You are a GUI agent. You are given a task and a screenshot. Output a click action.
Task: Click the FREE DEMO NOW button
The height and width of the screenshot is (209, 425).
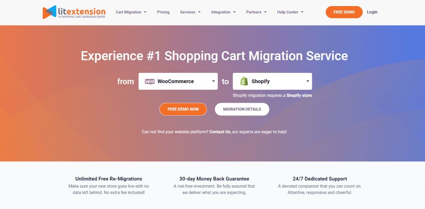(183, 109)
